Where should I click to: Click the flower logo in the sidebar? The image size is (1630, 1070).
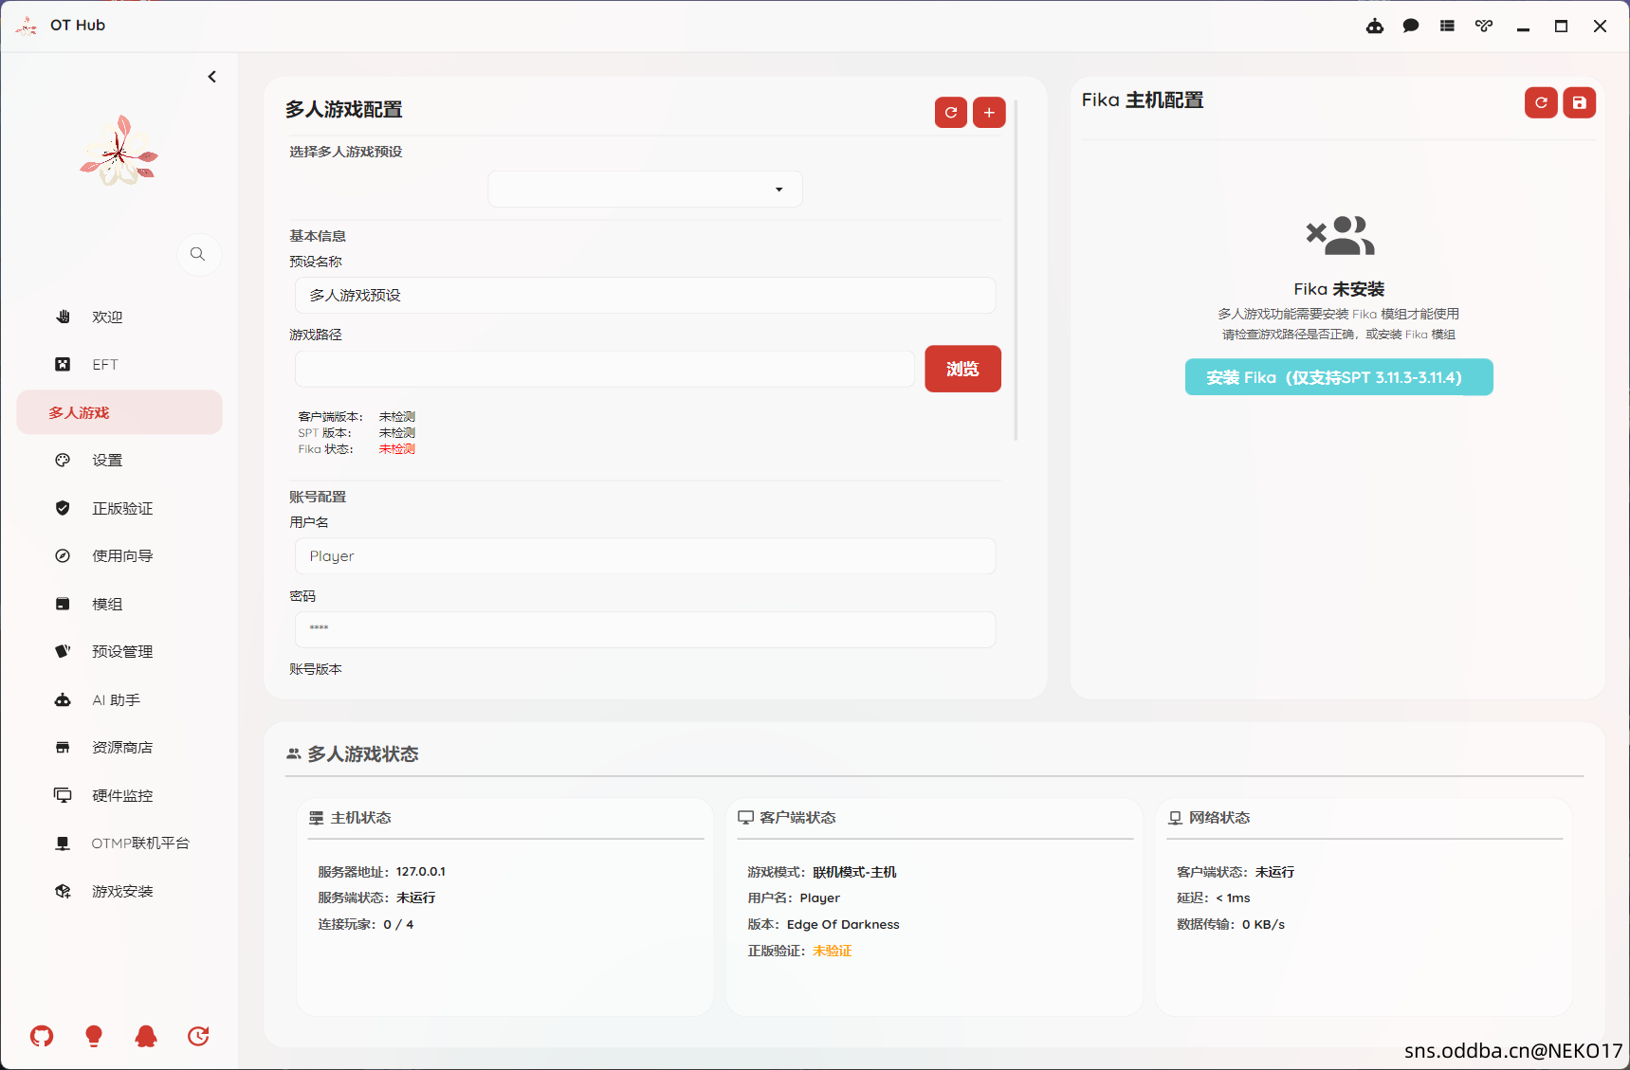(119, 151)
